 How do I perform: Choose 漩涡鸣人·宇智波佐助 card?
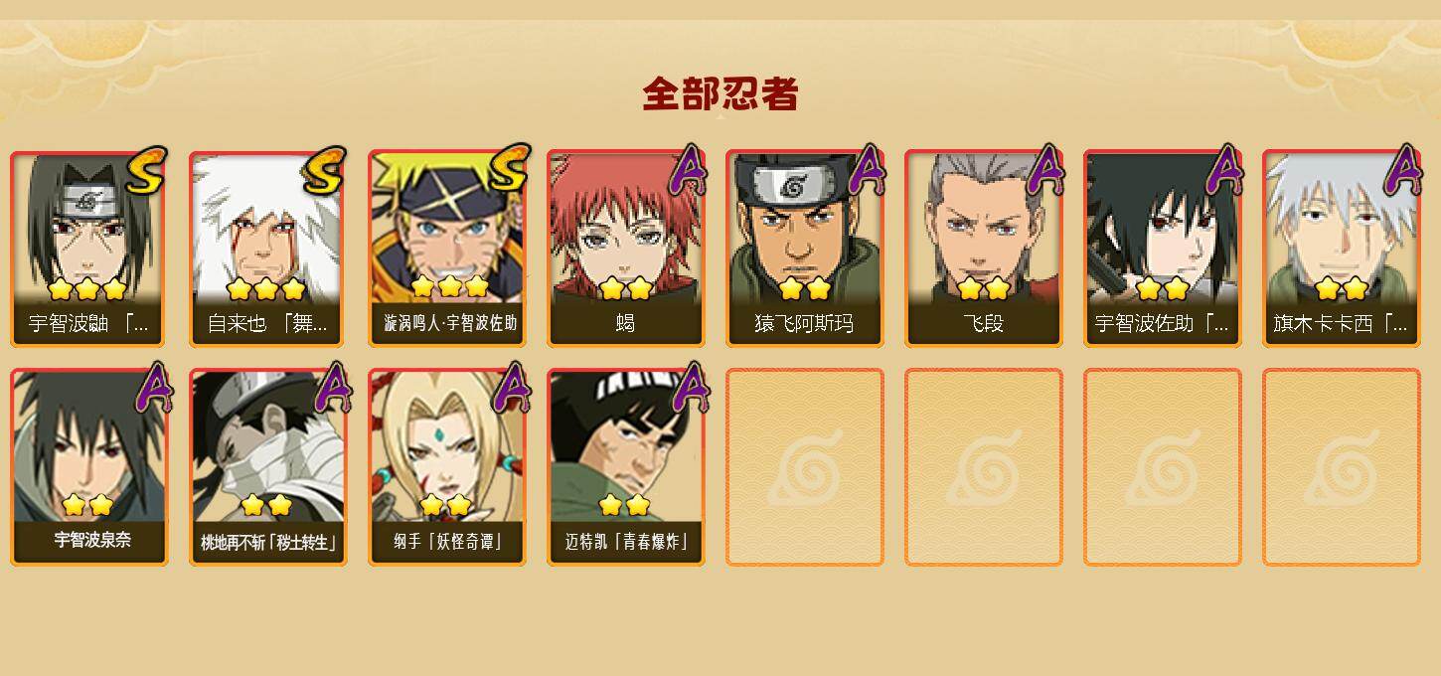447,249
